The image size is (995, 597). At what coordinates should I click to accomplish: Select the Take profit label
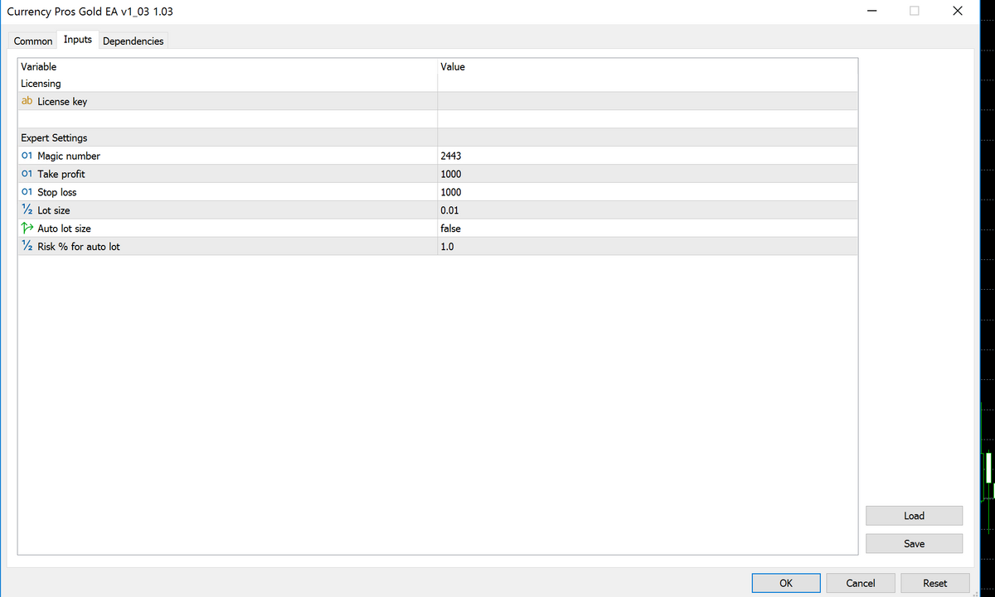[x=61, y=174]
